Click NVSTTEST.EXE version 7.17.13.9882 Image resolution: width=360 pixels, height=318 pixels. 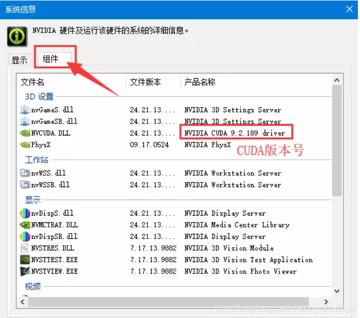[154, 260]
